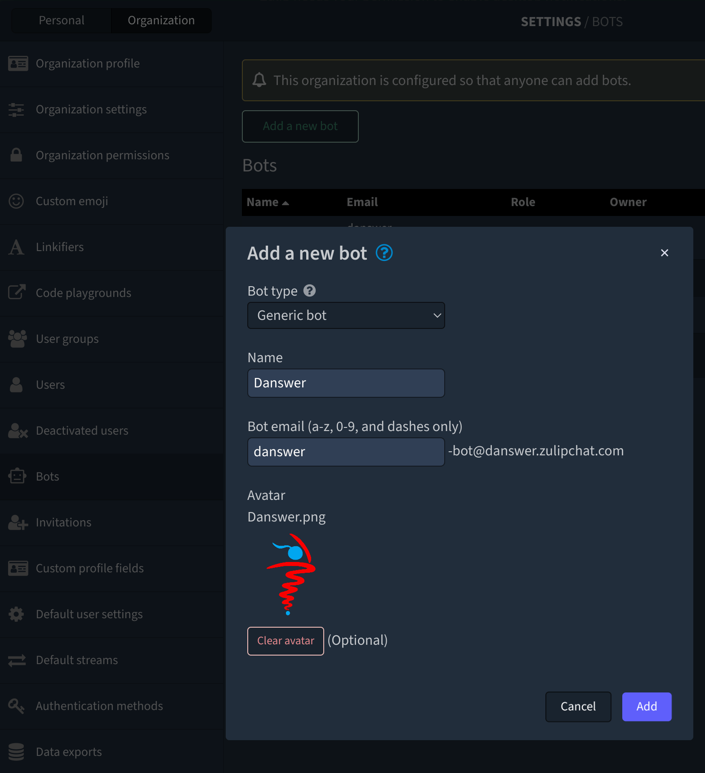This screenshot has width=705, height=773.
Task: Click the Organization settings sliders icon
Action: (16, 109)
